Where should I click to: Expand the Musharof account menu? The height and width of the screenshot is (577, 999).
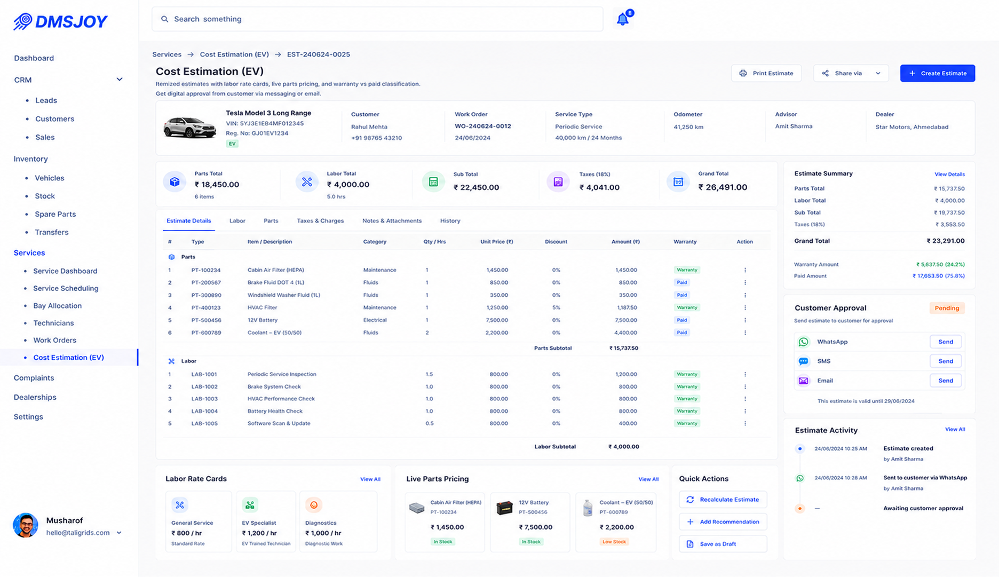[119, 533]
